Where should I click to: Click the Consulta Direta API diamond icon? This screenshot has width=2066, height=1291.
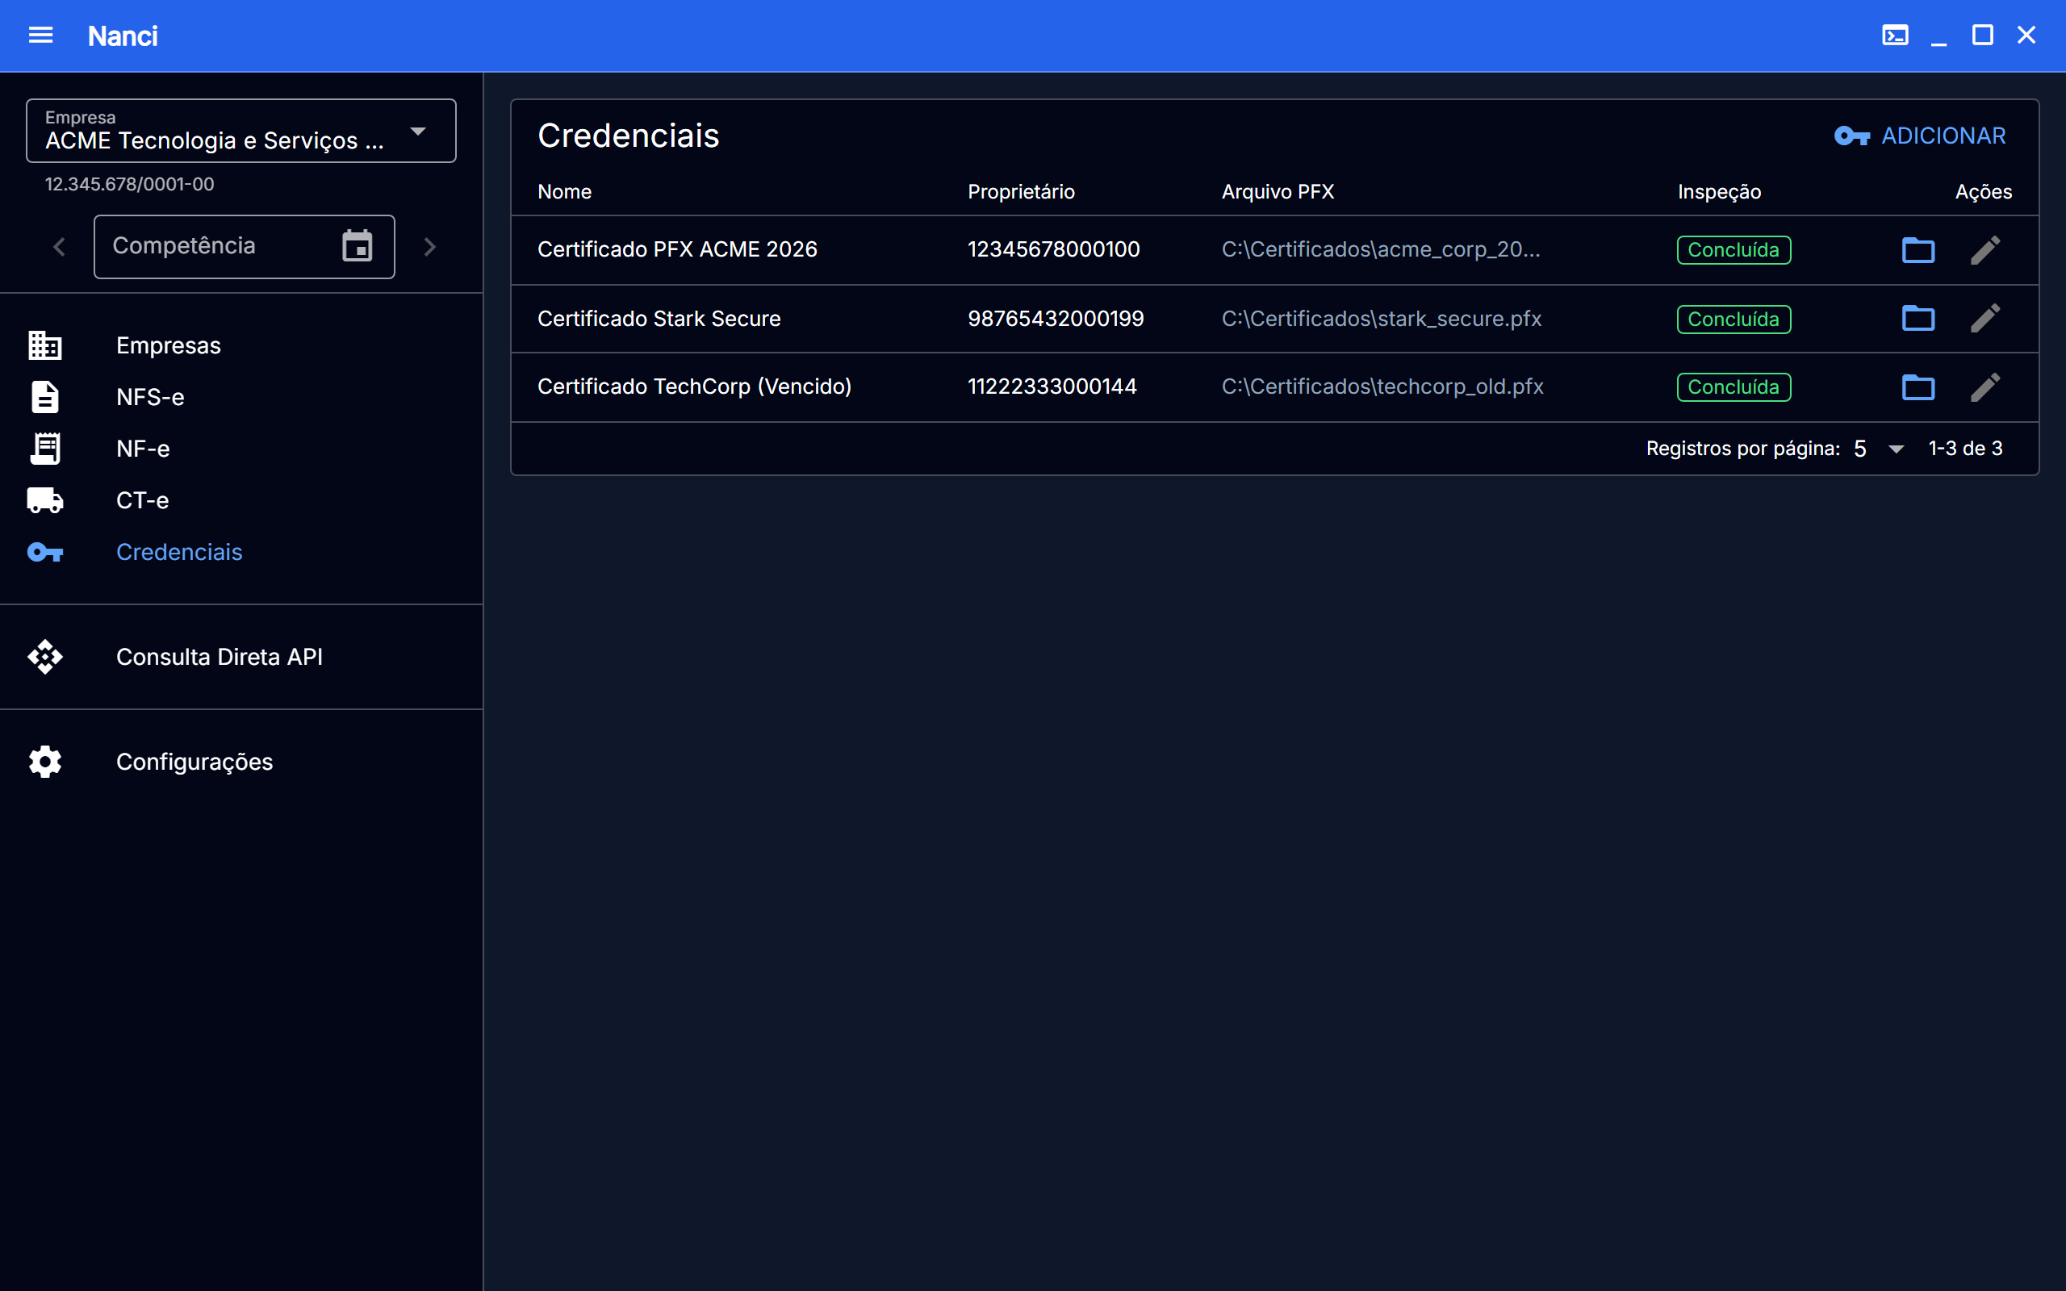(x=44, y=657)
